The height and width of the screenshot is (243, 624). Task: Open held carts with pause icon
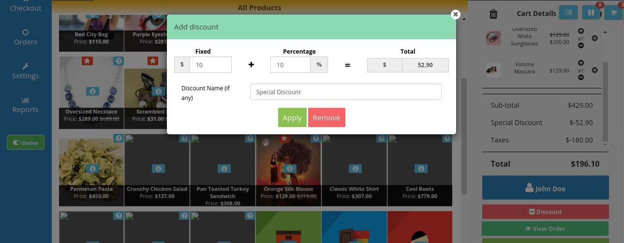591,13
